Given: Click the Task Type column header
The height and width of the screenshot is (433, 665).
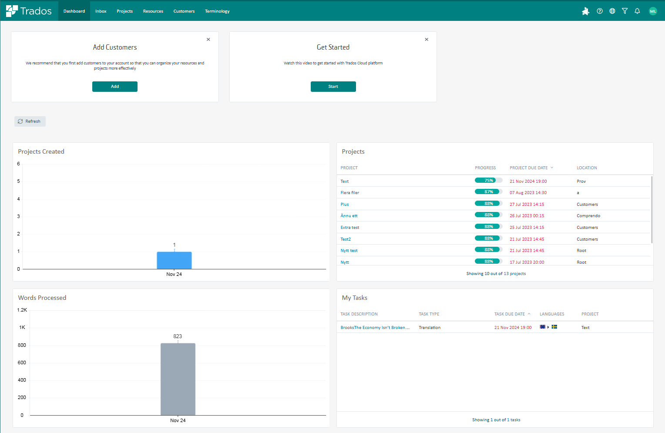Looking at the screenshot, I should point(429,314).
